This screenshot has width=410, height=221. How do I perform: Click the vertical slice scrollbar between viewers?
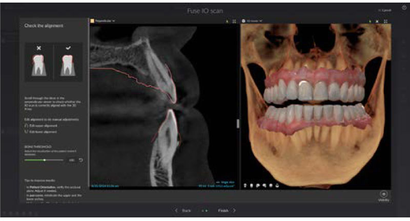coord(237,123)
